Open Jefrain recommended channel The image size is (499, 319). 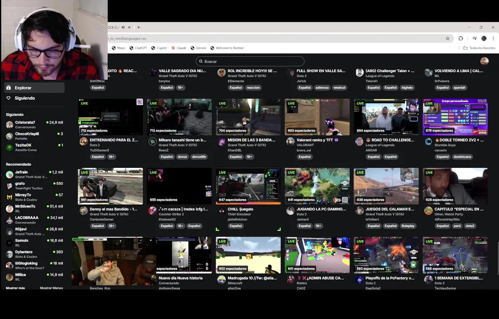(34, 175)
